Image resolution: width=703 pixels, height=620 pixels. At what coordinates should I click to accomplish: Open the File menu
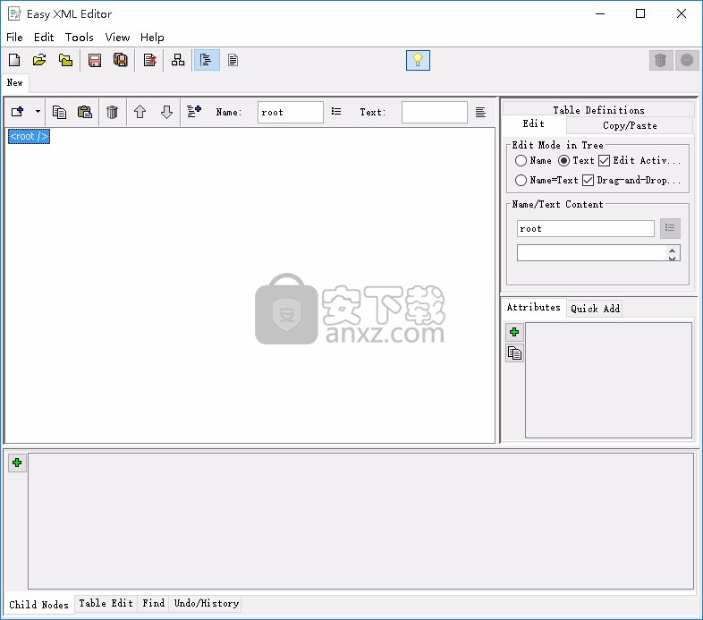14,38
